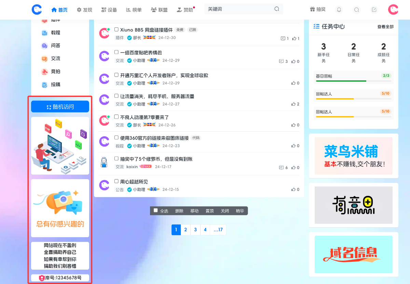The height and width of the screenshot is (284, 410).
Task: Click 移动 in the moderation toolbar
Action: tap(194, 211)
